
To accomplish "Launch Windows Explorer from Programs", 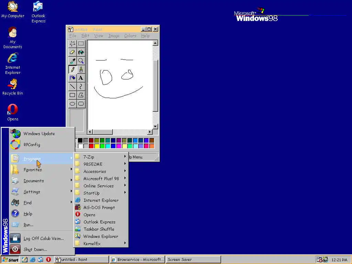I will (101, 236).
